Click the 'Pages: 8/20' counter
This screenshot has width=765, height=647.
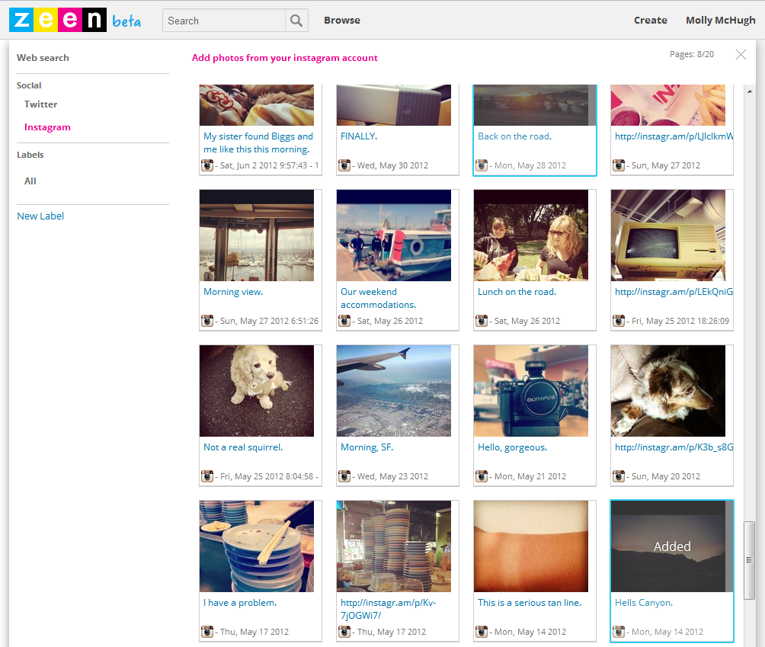[x=691, y=54]
